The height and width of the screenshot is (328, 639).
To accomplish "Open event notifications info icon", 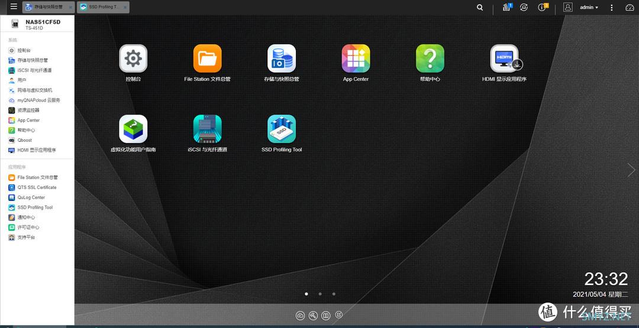I will point(543,7).
